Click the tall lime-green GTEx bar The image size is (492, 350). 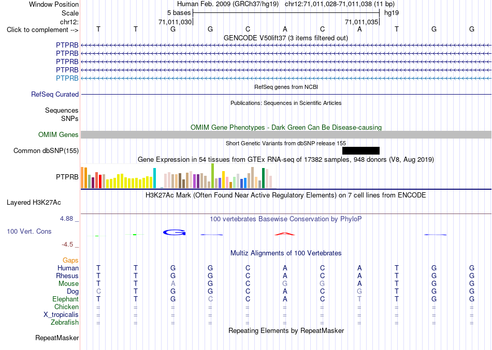(212, 176)
